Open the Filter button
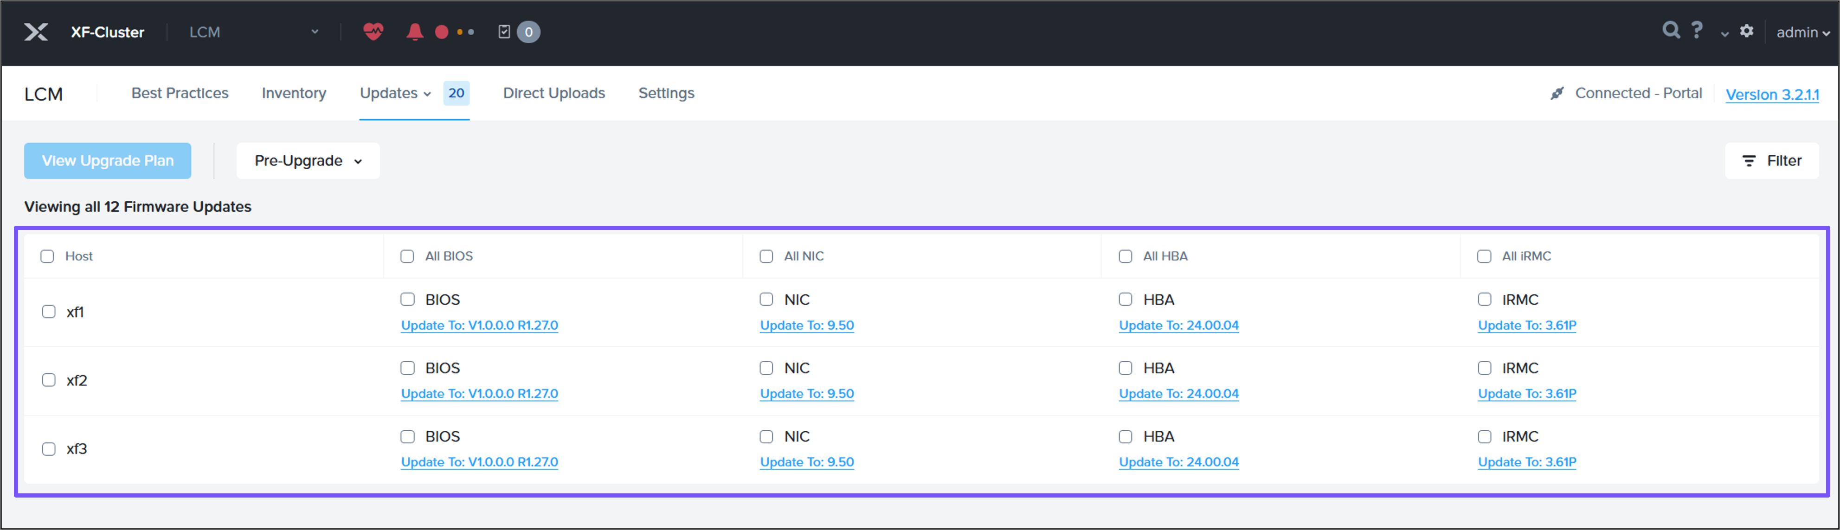Screen dimensions: 1840x530 click(1771, 161)
